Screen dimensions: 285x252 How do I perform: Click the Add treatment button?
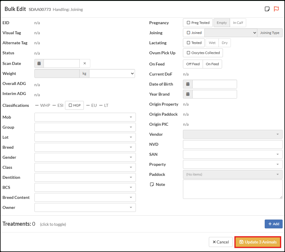[x=274, y=224]
